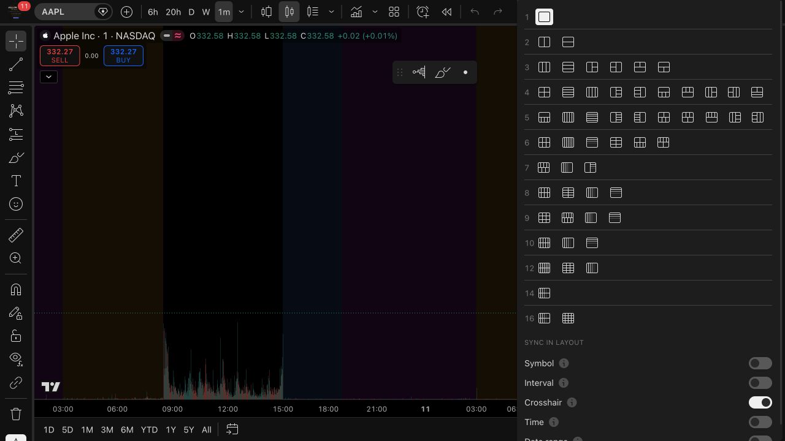Choose the two vertical columns layout
This screenshot has height=441, width=785.
pos(544,42)
